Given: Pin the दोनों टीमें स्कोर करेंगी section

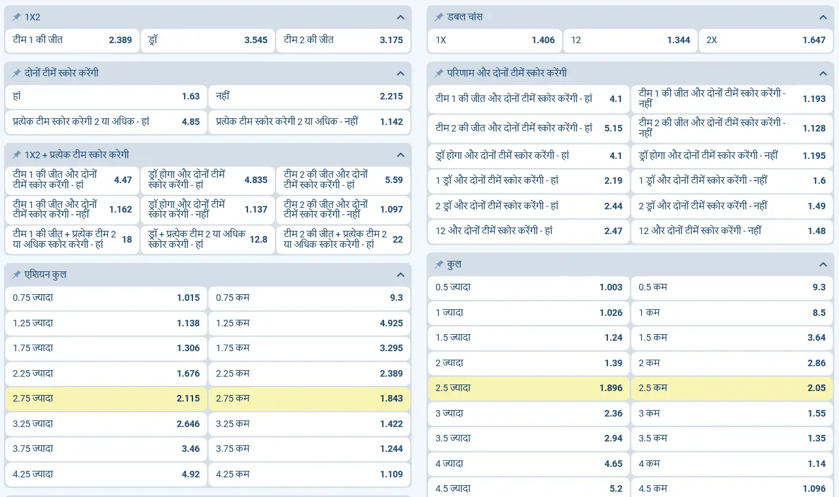Looking at the screenshot, I should click(x=16, y=73).
